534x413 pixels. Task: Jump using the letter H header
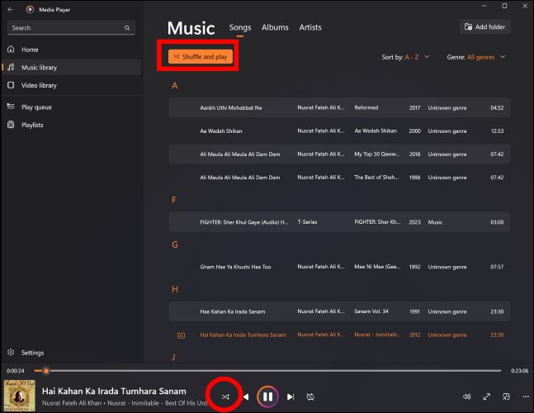[175, 289]
